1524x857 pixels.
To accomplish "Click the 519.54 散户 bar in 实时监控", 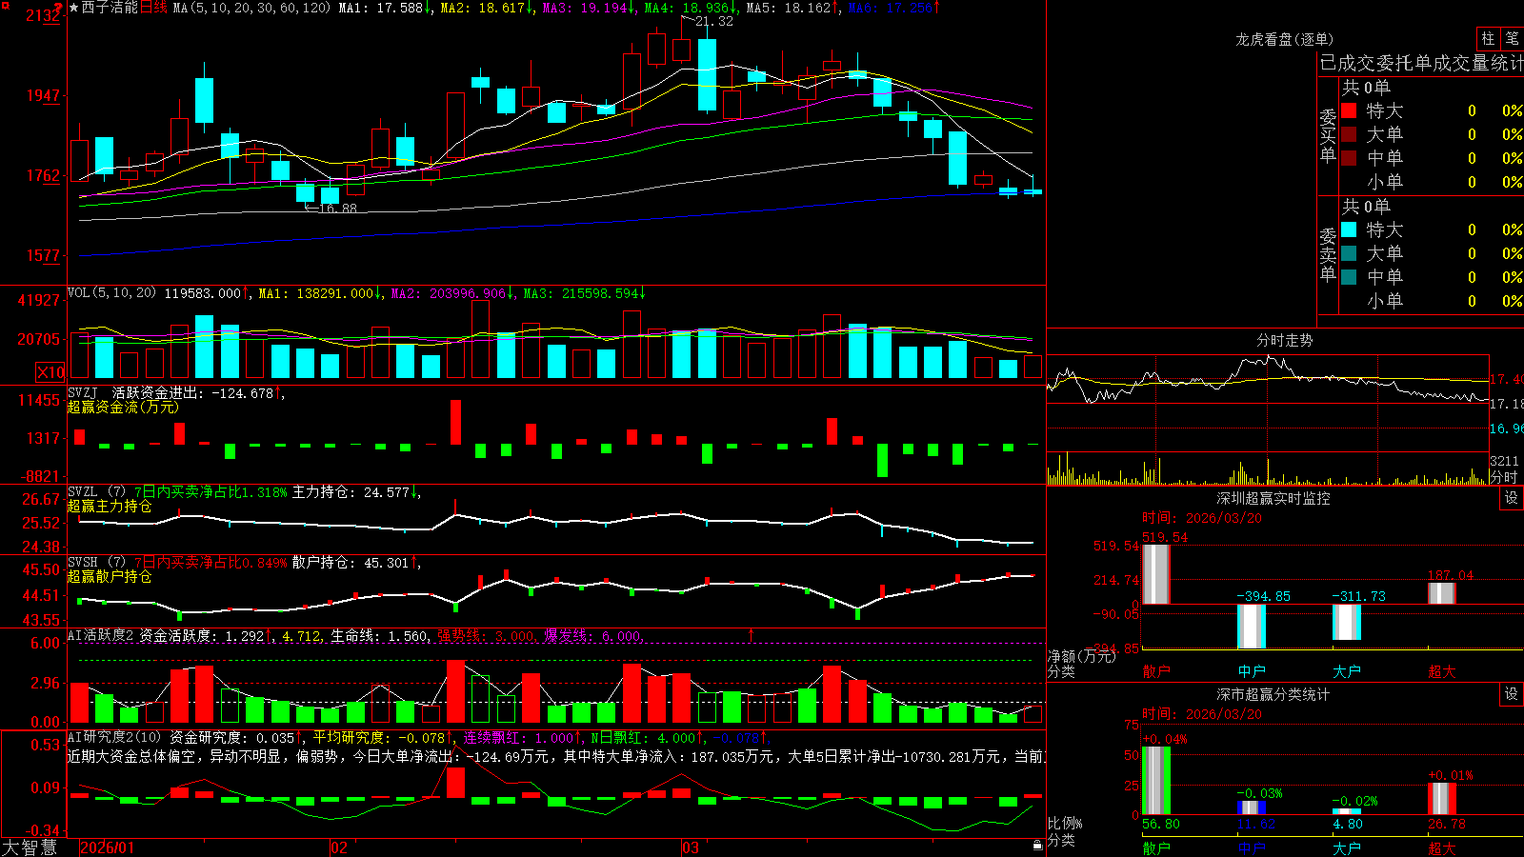I will coord(1155,574).
